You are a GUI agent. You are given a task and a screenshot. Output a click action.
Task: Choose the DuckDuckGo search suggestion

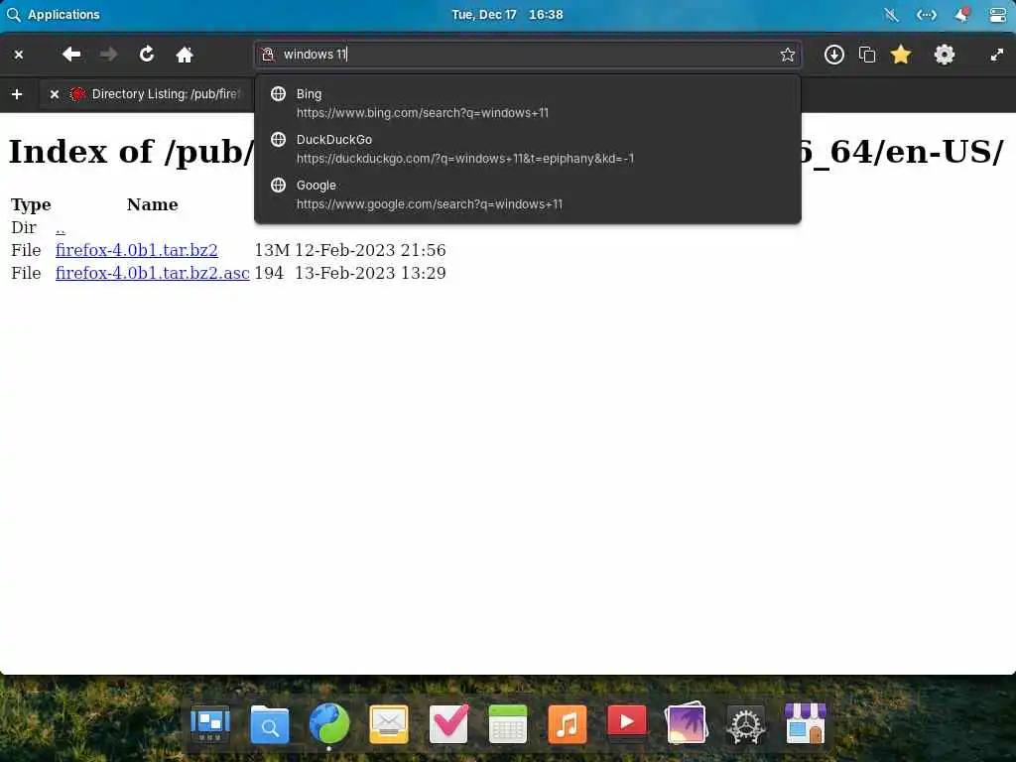(528, 149)
